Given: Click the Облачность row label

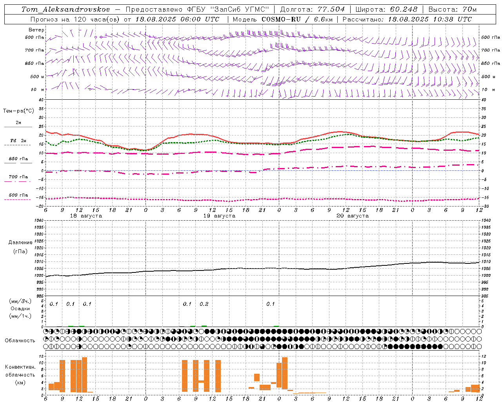Looking at the screenshot, I should (20, 341).
